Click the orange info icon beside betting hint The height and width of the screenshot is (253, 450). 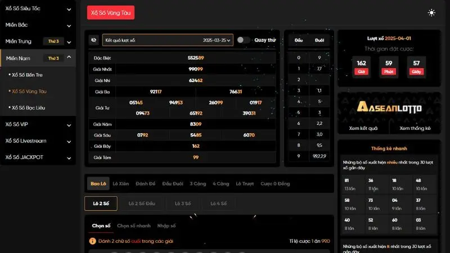pos(93,241)
